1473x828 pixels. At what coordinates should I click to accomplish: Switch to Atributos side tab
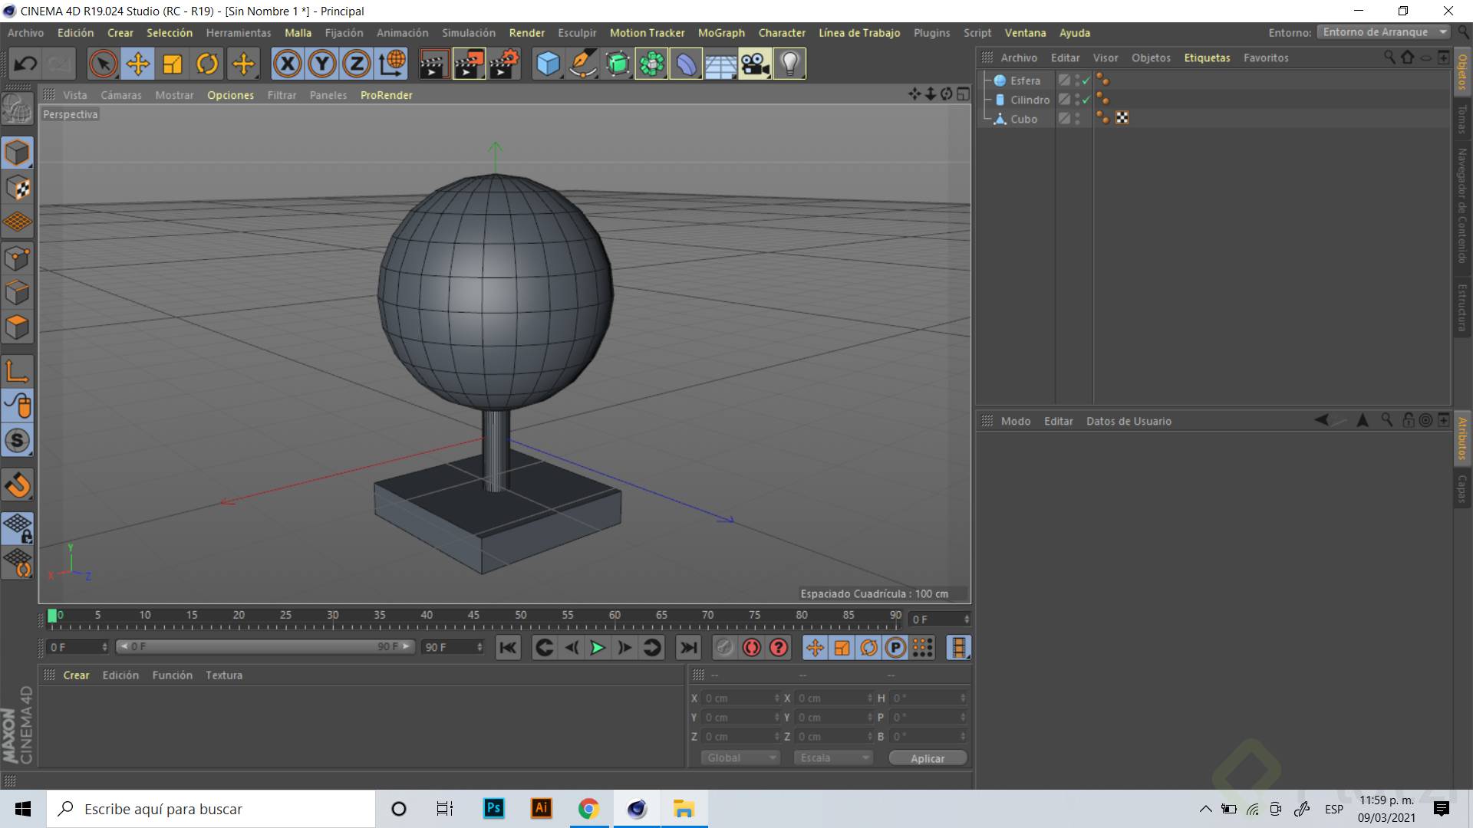tap(1462, 439)
